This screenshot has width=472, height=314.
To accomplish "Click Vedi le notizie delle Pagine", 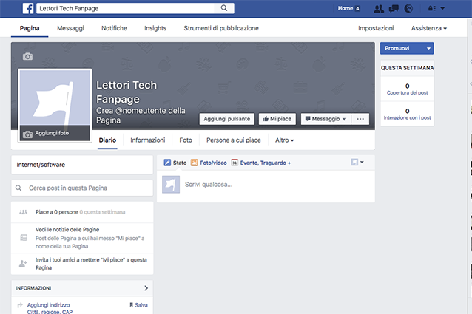I will click(x=67, y=230).
